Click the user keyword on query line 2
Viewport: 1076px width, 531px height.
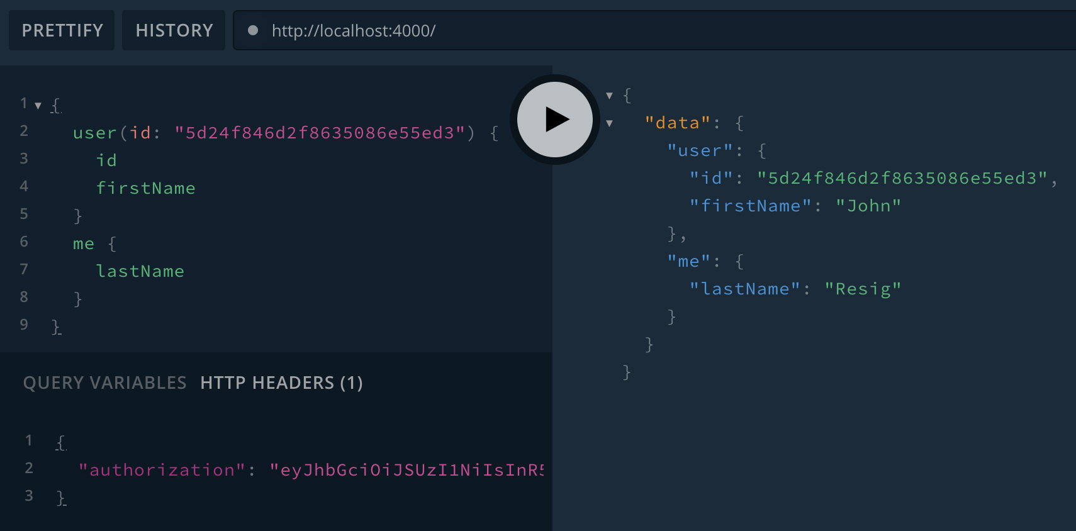(x=95, y=133)
